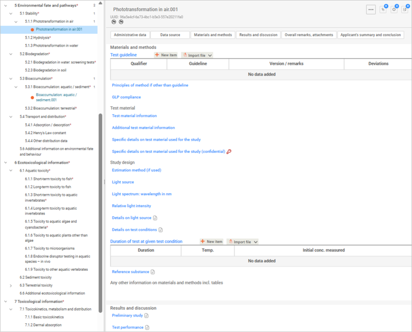The image size is (412, 332).
Task: Open Import file dropdown for Test guideline
Action: (197, 55)
